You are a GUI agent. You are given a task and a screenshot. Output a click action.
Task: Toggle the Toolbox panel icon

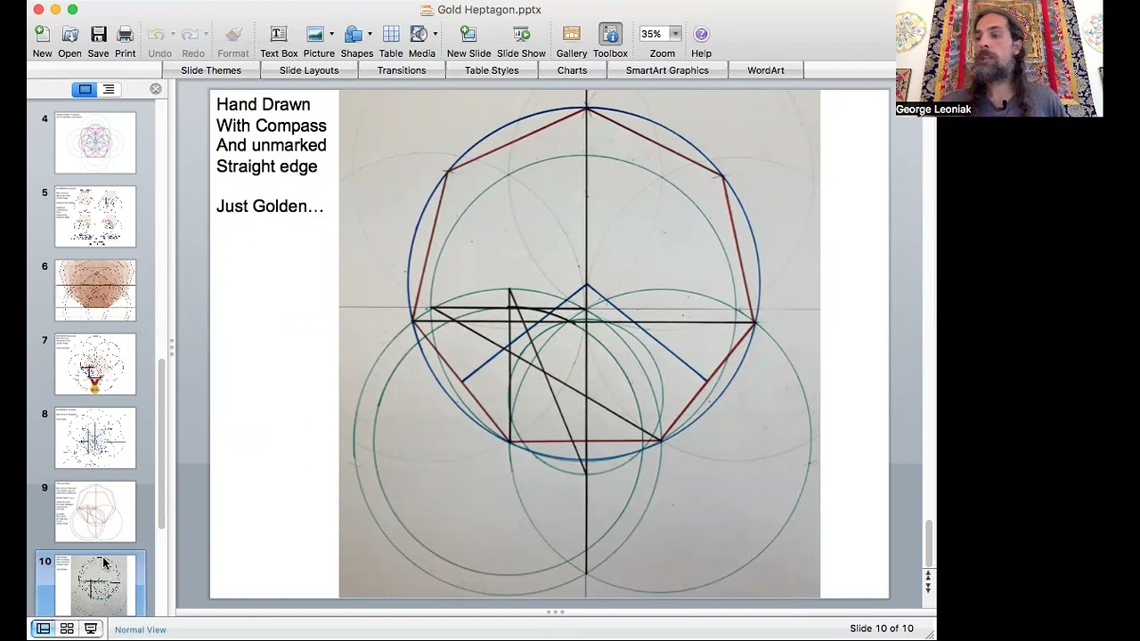[610, 34]
